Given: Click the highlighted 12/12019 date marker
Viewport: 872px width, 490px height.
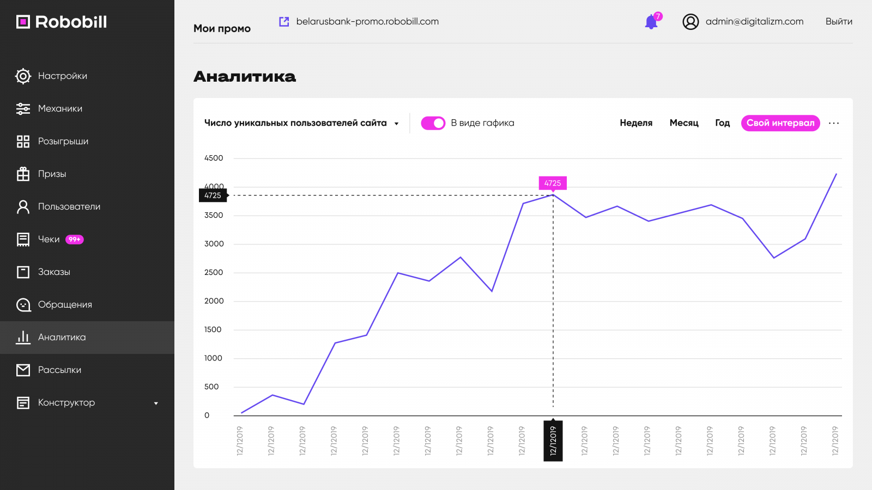Looking at the screenshot, I should tap(553, 440).
